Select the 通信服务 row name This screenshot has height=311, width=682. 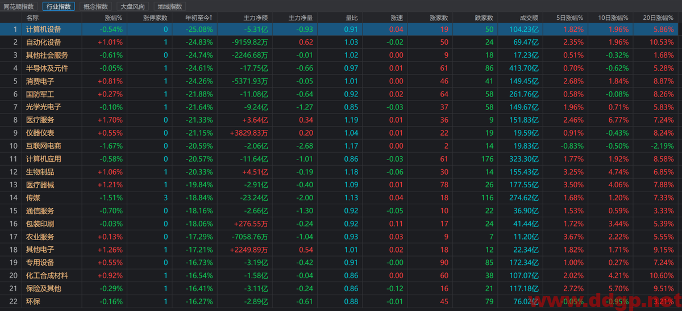(x=40, y=211)
